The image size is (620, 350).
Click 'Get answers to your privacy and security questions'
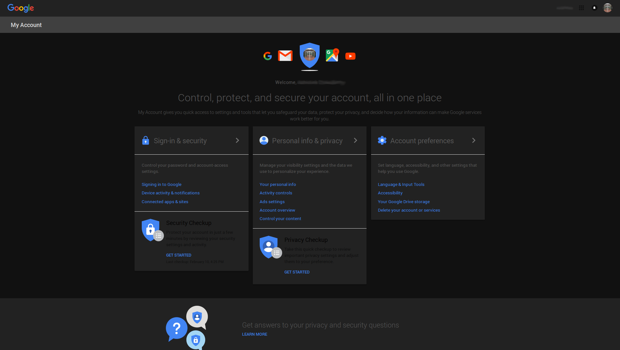pos(320,325)
